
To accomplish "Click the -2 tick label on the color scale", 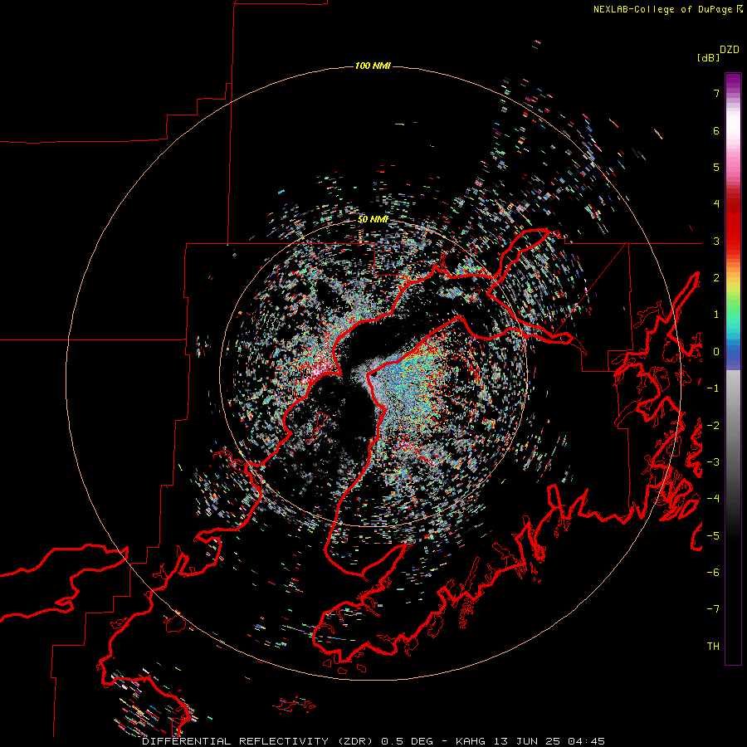I will coord(713,426).
